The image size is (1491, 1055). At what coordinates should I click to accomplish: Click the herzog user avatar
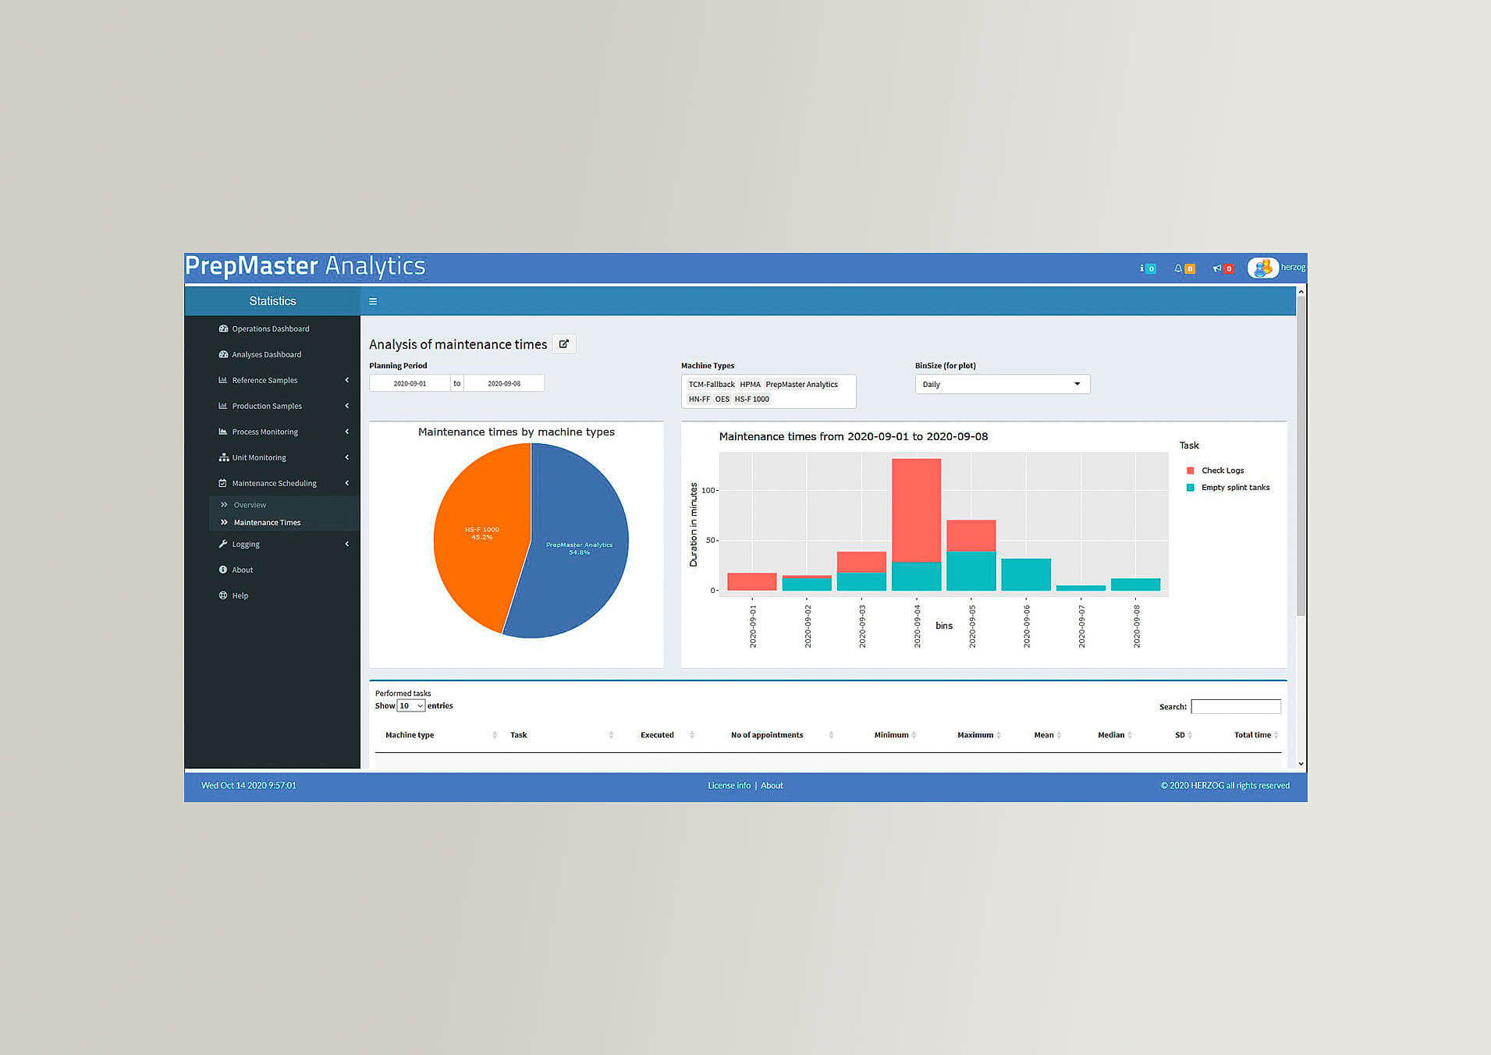coord(1262,268)
